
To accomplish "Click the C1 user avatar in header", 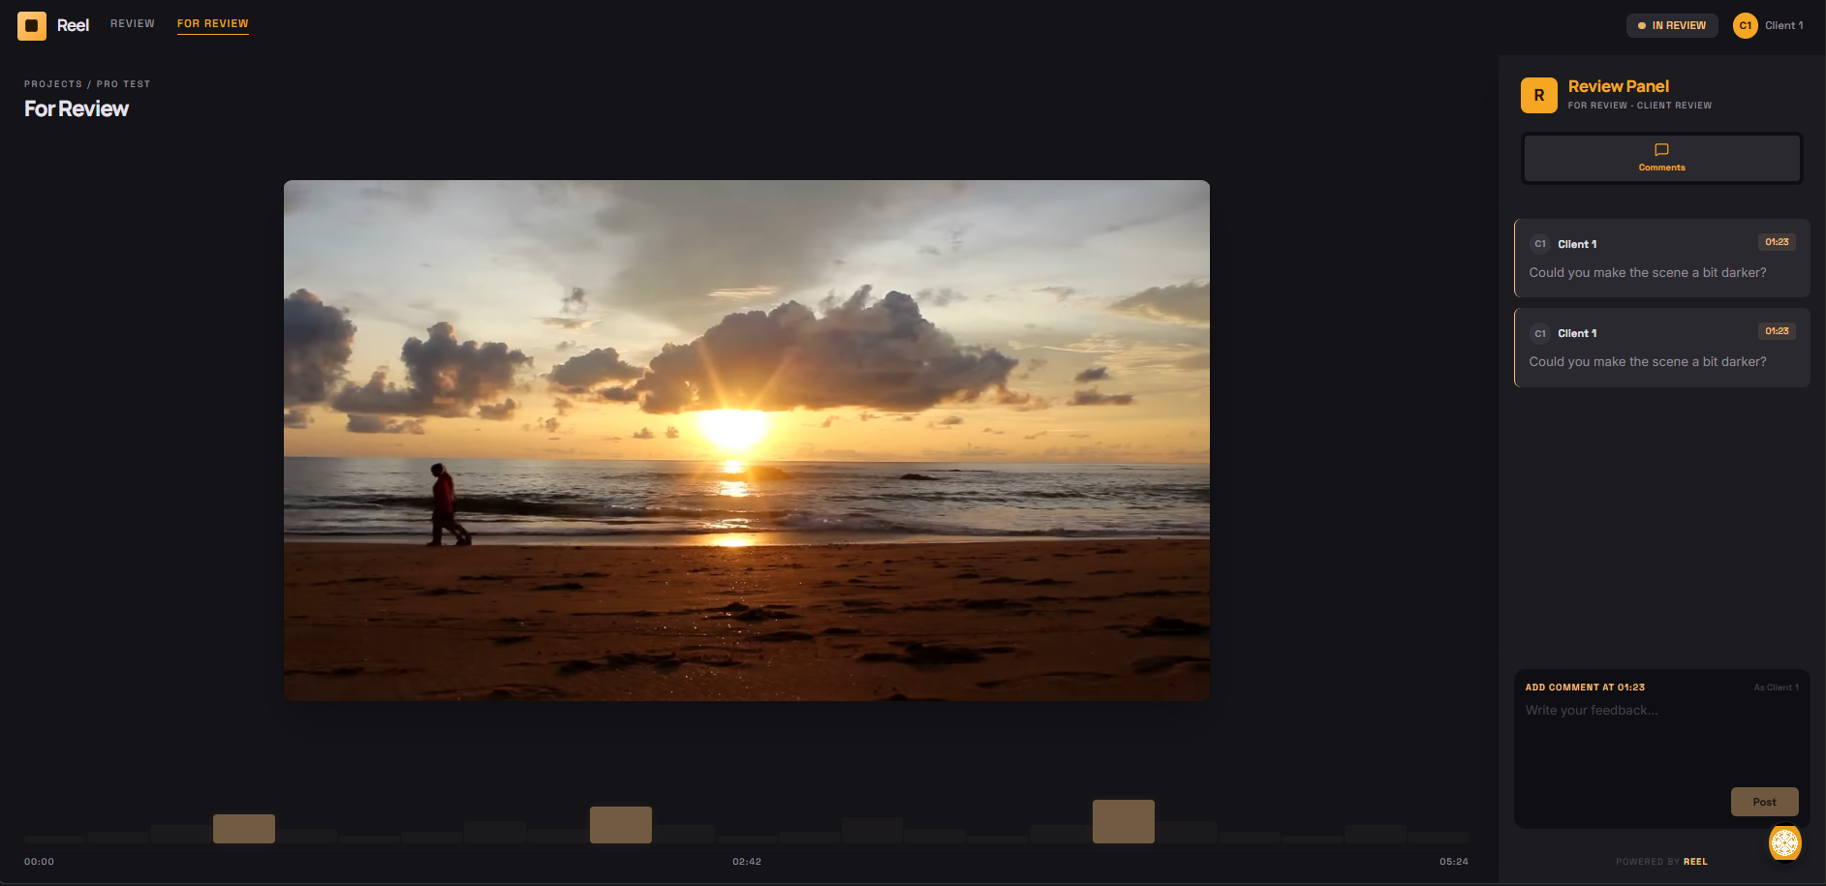I will click(1745, 26).
